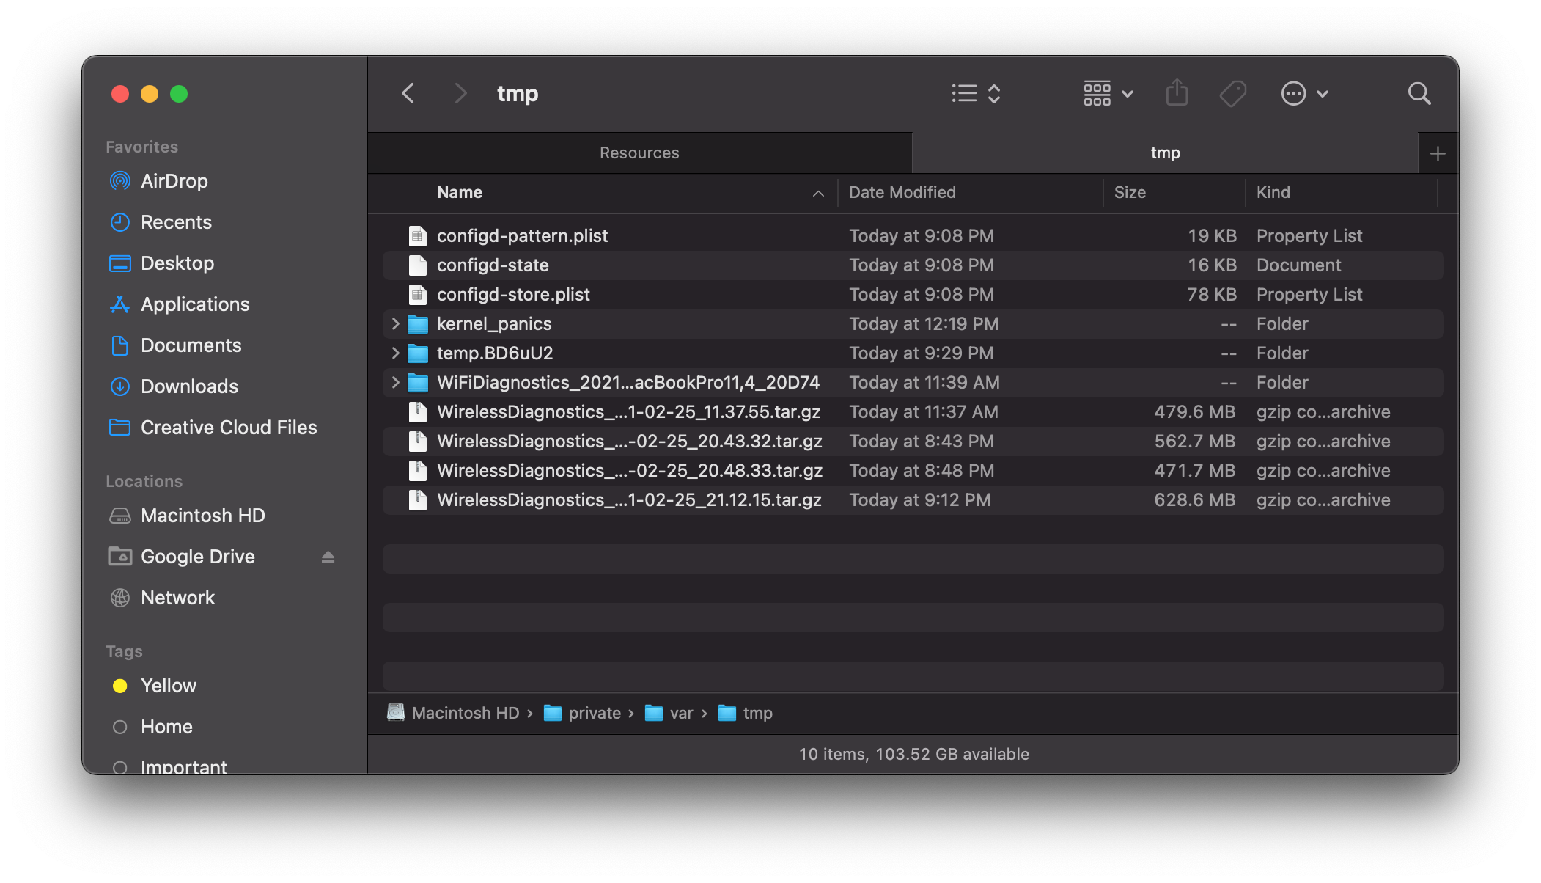Click the list view icon in toolbar
Image resolution: width=1541 pixels, height=883 pixels.
click(963, 93)
